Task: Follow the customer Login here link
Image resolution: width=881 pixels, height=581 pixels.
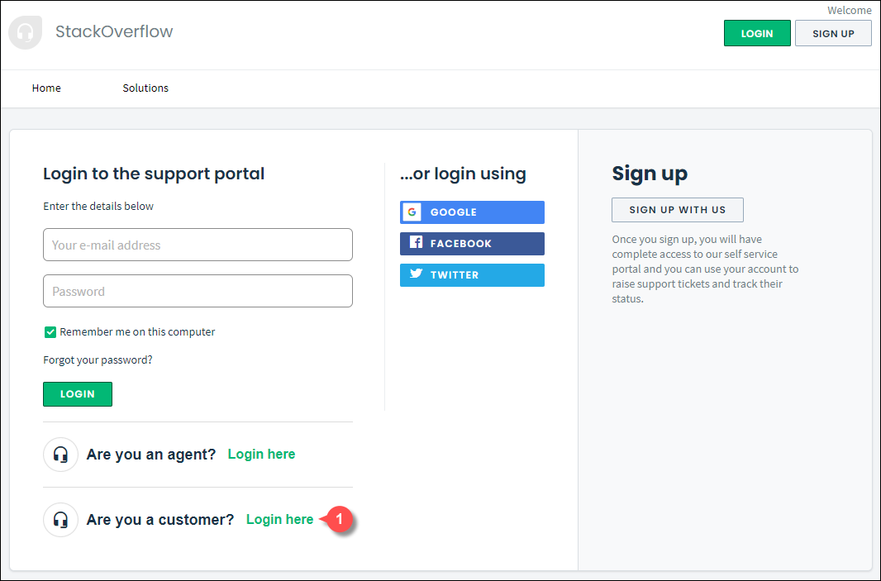Action: tap(279, 520)
